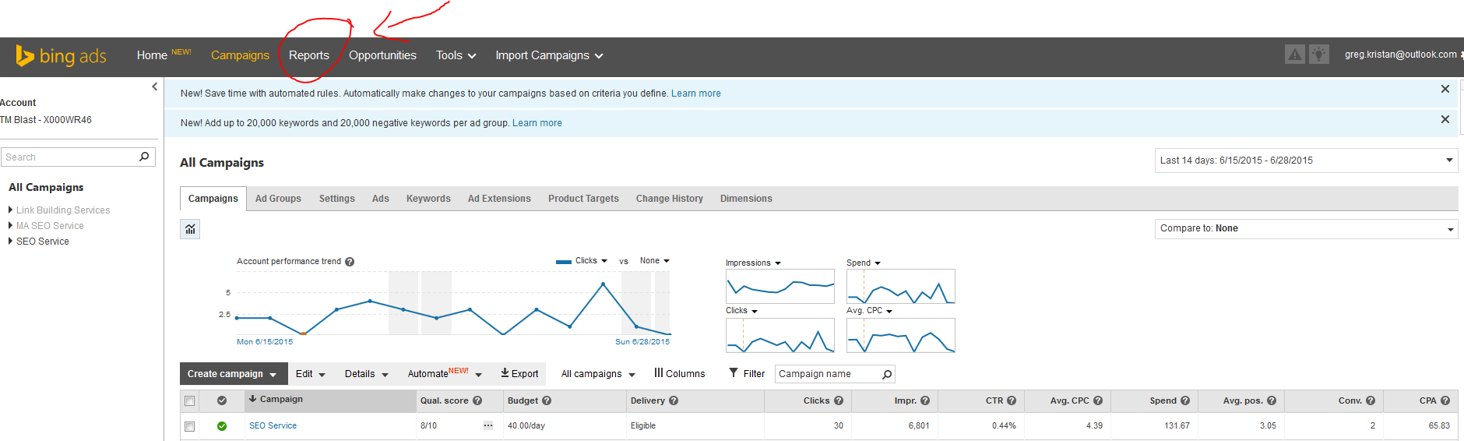The height and width of the screenshot is (441, 1464).
Task: Click the Create campaign button
Action: (x=233, y=374)
